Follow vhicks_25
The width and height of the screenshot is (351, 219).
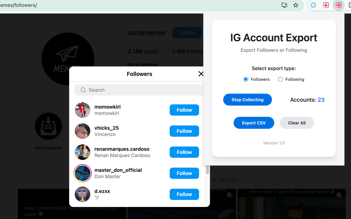tap(184, 131)
